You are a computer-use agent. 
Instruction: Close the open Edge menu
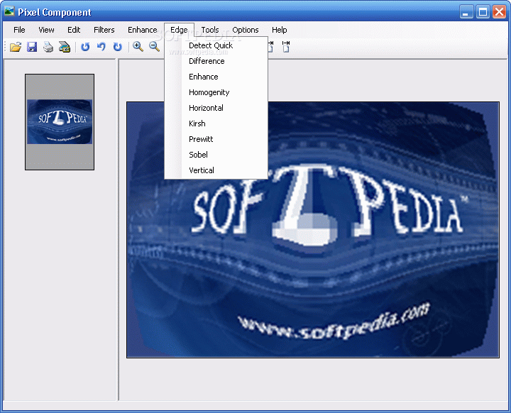(179, 30)
